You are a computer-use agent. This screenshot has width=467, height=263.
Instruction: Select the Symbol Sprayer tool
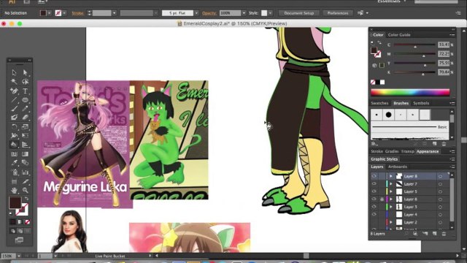14,172
